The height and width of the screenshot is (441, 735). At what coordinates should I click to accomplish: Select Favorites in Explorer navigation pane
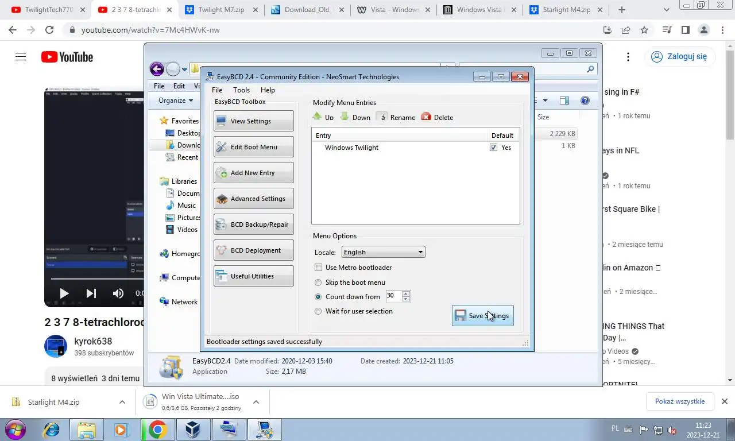185,121
